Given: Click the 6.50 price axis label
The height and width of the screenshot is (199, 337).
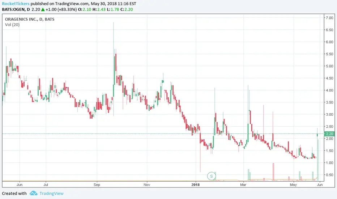Looking at the screenshot, I should pos(329,30).
